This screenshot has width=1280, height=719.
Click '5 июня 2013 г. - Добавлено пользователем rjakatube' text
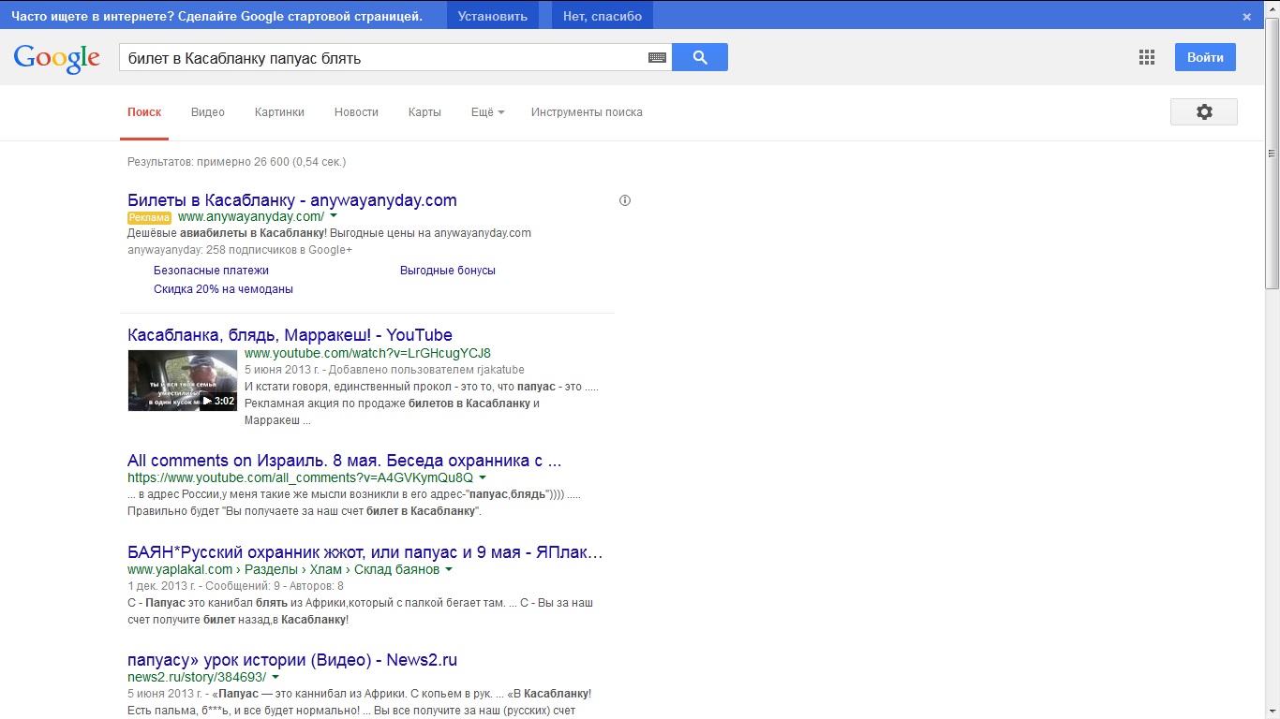(x=384, y=370)
